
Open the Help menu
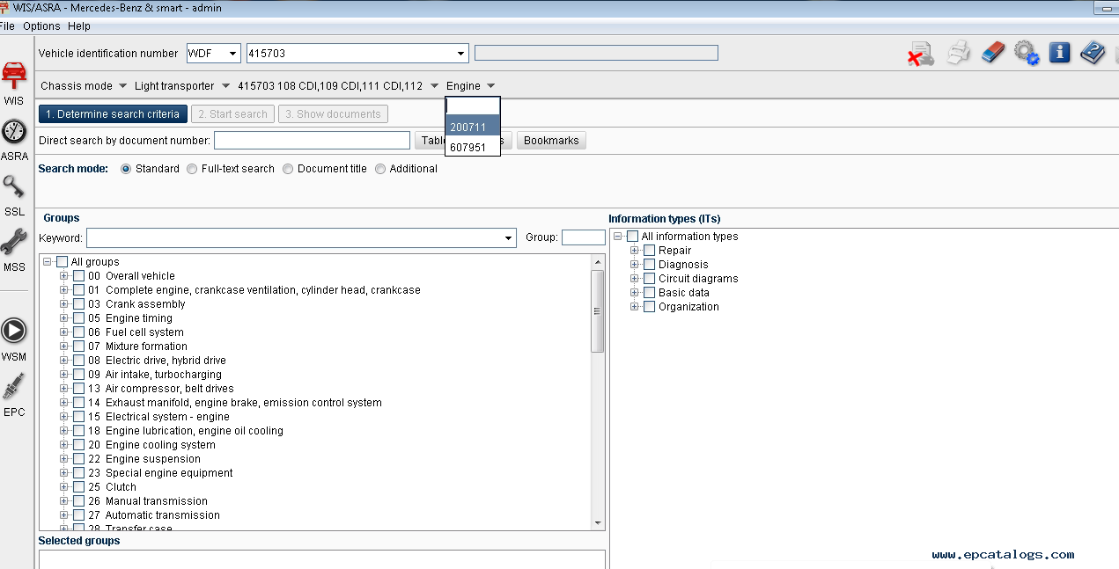pyautogui.click(x=79, y=26)
